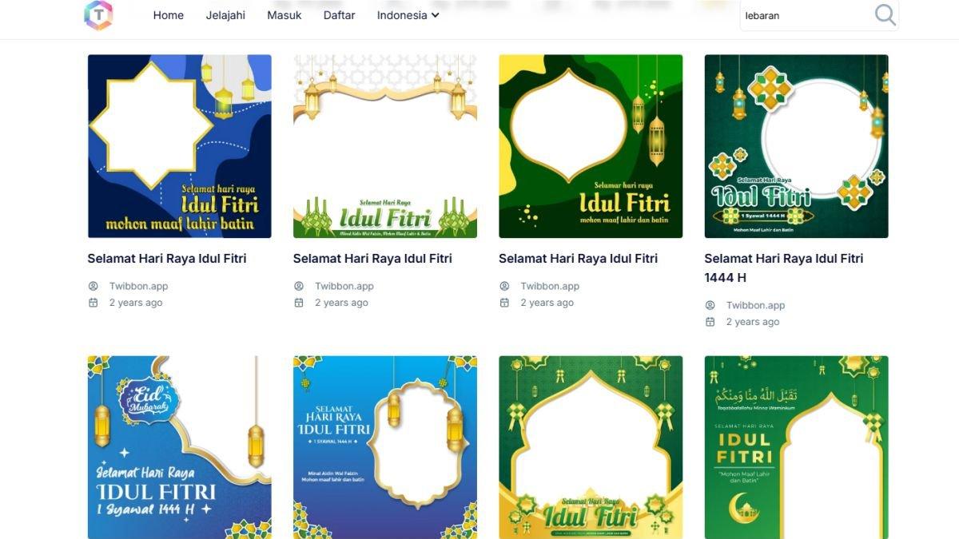
Task: Click the user icon on the Idul Fitri 1444 H card
Action: [x=710, y=305]
